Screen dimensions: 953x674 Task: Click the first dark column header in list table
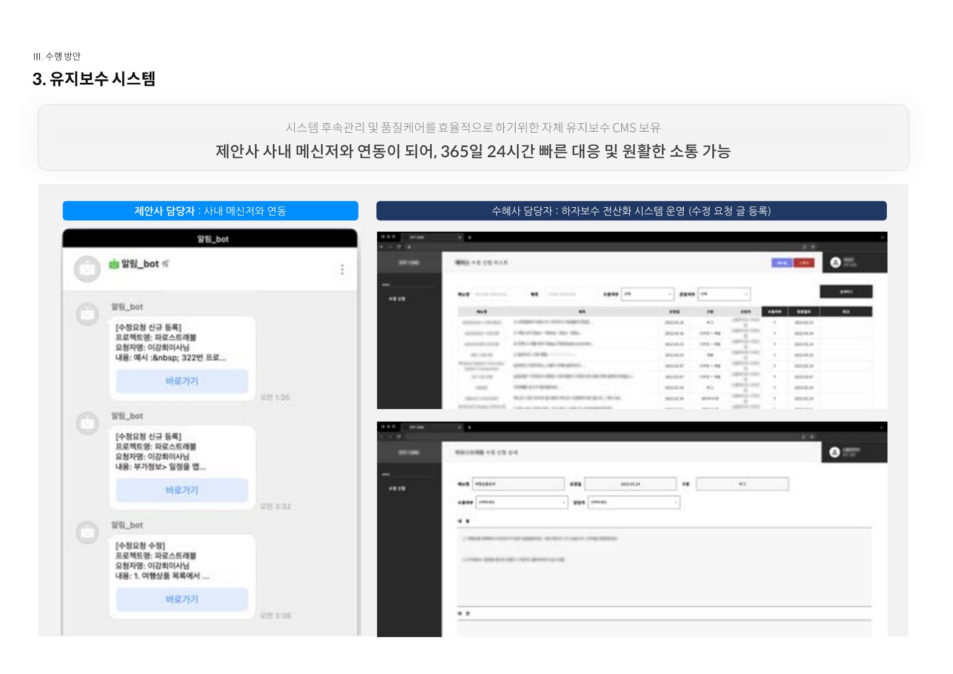pos(774,311)
